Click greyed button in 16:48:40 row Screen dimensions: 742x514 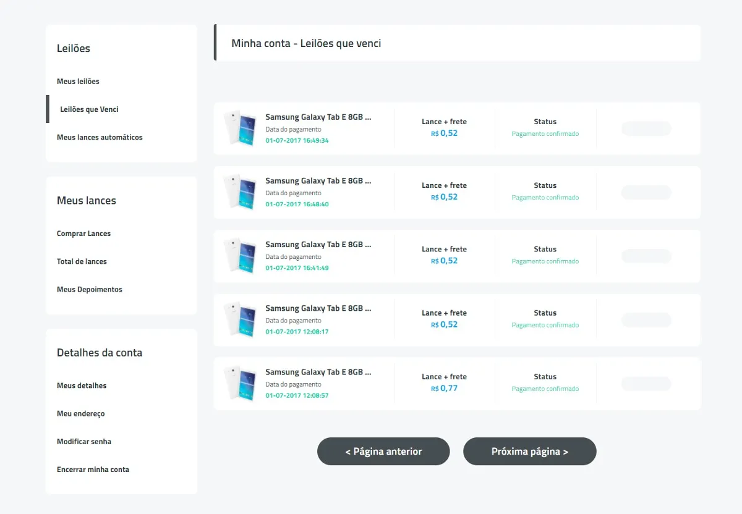point(646,192)
